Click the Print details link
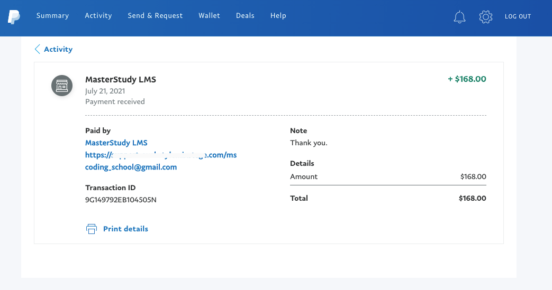The height and width of the screenshot is (290, 552). (x=125, y=229)
